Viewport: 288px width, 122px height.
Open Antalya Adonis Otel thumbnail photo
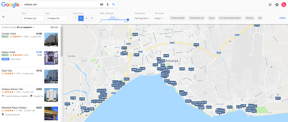coord(51,95)
